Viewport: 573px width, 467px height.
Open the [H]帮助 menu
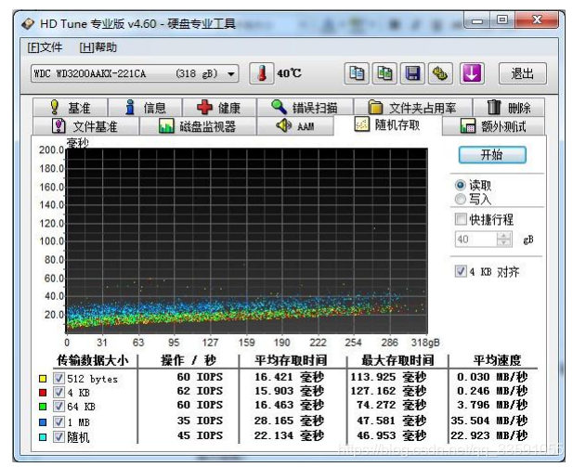tap(98, 47)
